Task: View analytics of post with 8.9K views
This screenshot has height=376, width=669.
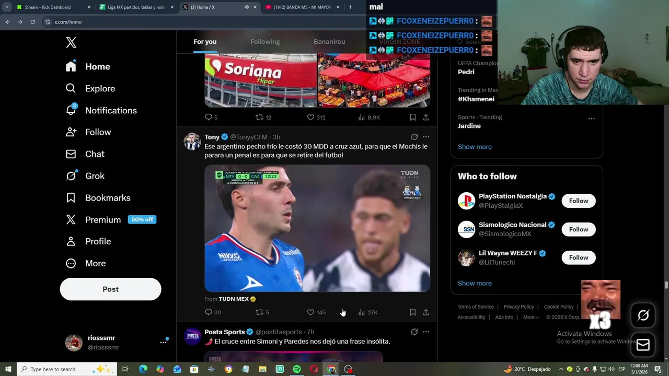Action: pyautogui.click(x=369, y=118)
